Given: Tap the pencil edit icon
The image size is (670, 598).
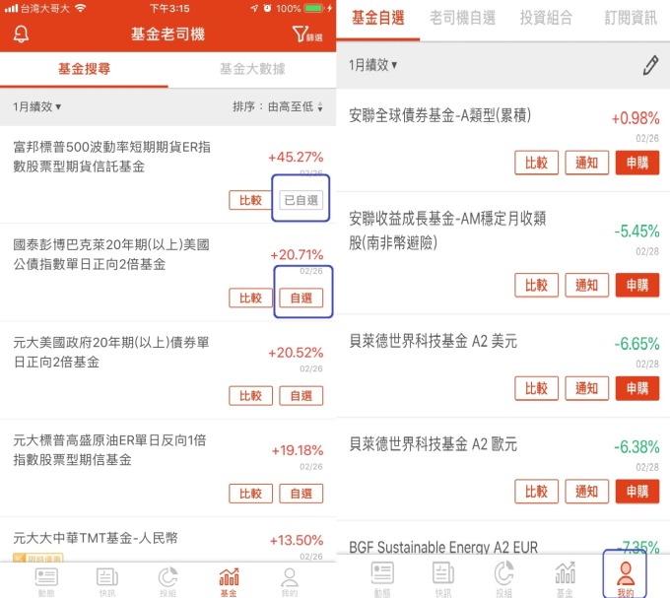Looking at the screenshot, I should click(650, 65).
